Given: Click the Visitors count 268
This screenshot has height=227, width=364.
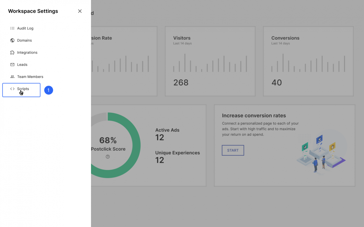Looking at the screenshot, I should [181, 82].
